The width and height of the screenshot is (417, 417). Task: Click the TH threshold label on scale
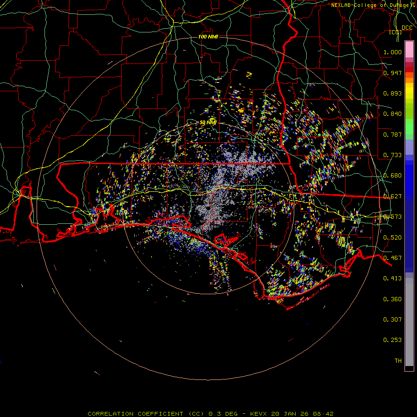398,361
